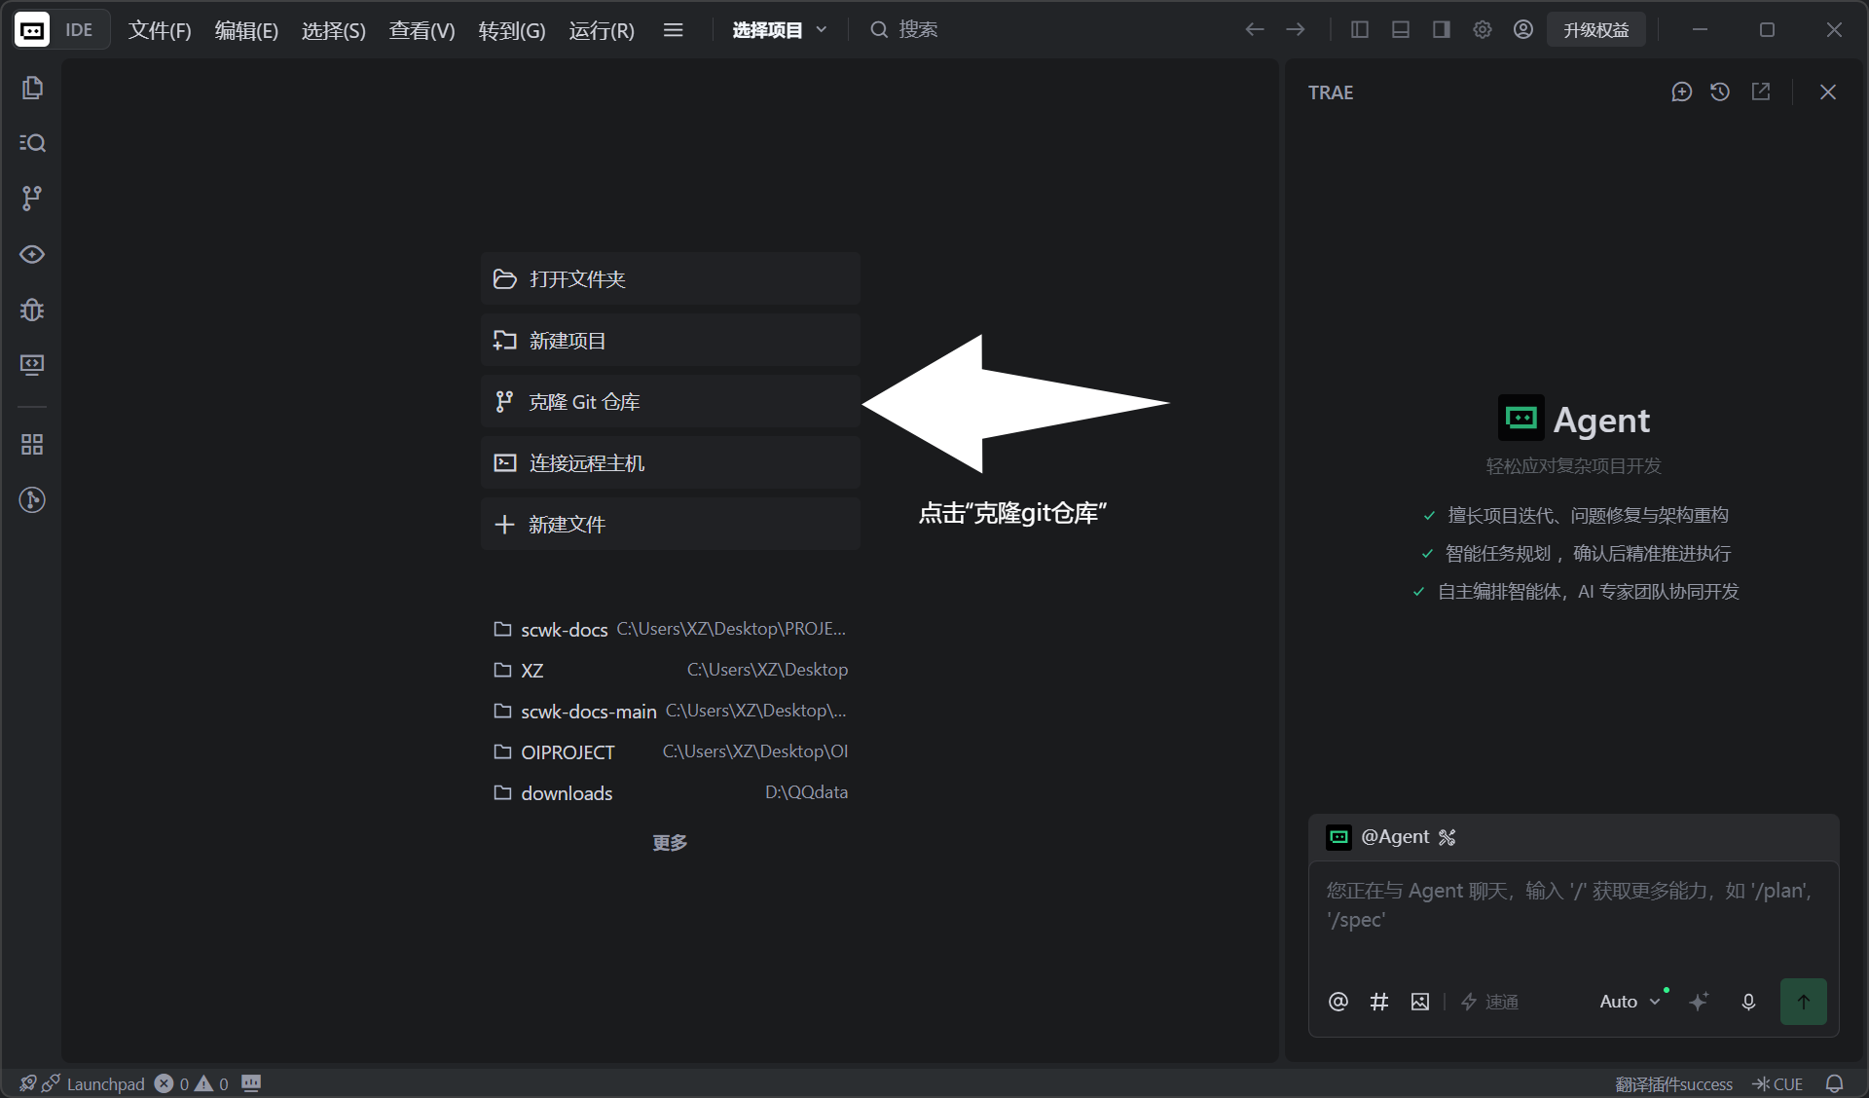Click the sparkle prompt enhance icon
The image size is (1869, 1098).
[x=1699, y=1002]
